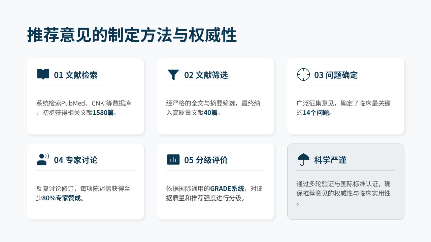Click the heading text 01 文献检索
The width and height of the screenshot is (431, 242).
[76, 75]
